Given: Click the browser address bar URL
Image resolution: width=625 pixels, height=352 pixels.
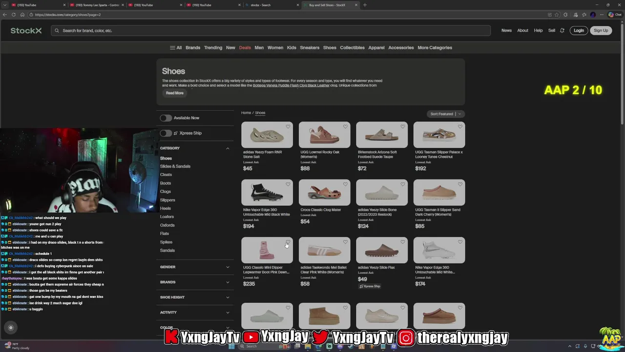Looking at the screenshot, I should pyautogui.click(x=67, y=15).
